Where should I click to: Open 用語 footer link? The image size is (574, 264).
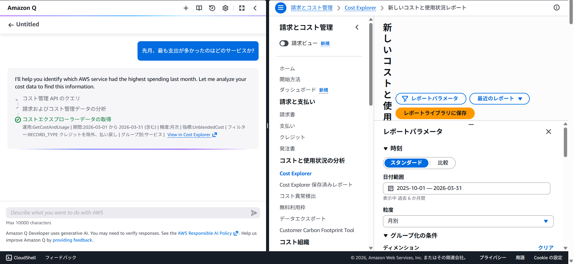(520, 258)
